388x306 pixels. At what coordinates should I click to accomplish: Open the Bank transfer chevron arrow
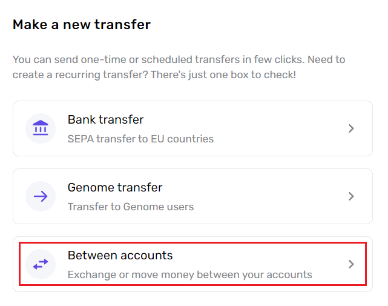tap(351, 128)
